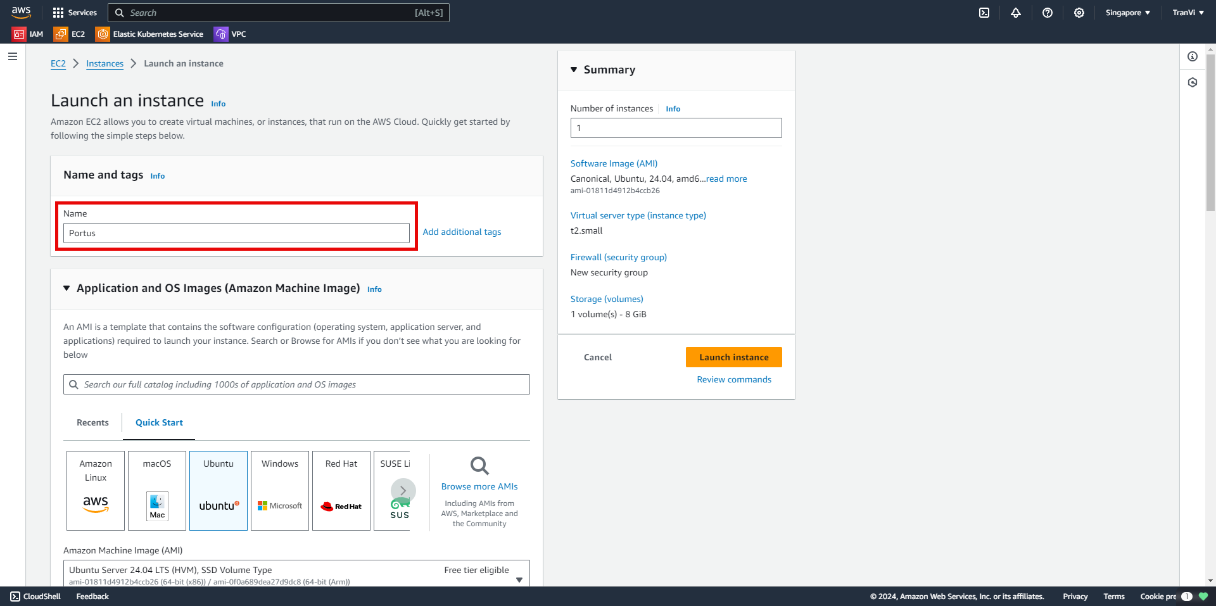Open the settings gear icon
1216x606 pixels.
click(x=1079, y=13)
